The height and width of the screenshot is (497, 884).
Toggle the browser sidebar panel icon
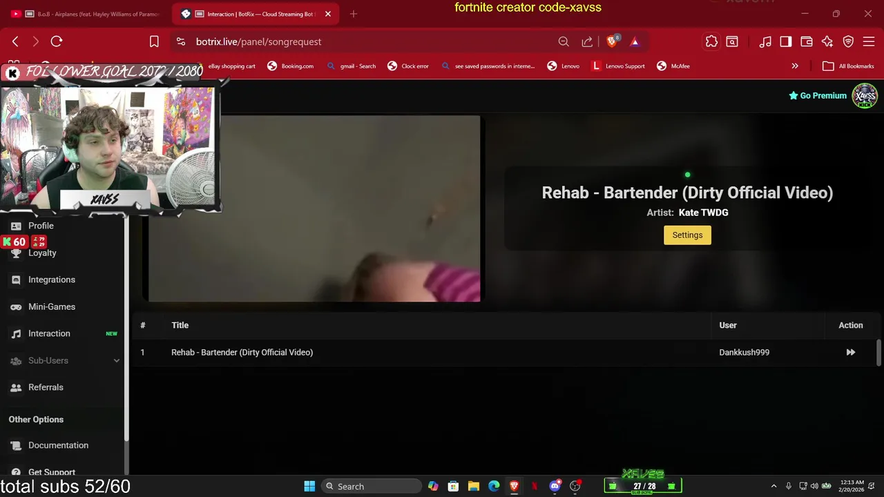[x=786, y=41]
